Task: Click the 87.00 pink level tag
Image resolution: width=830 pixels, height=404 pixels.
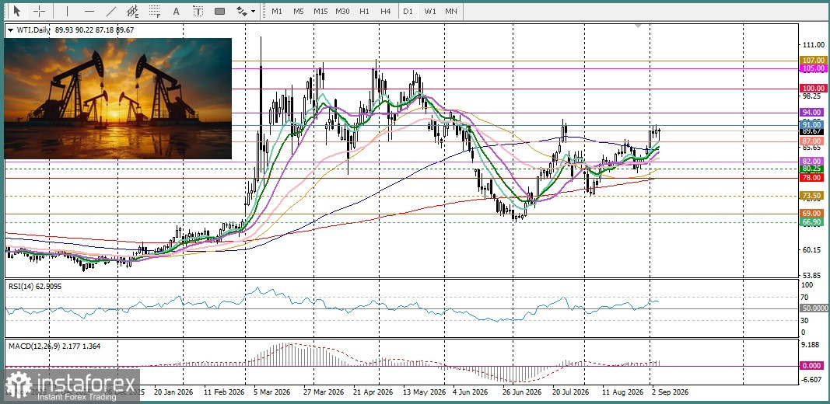Action: point(813,141)
